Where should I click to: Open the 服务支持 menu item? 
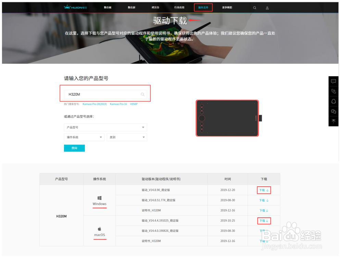203,8
